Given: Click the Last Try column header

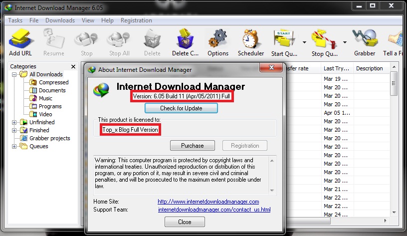Looking at the screenshot, I should 337,68.
